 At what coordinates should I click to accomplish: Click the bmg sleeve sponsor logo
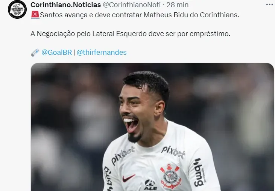199,173
